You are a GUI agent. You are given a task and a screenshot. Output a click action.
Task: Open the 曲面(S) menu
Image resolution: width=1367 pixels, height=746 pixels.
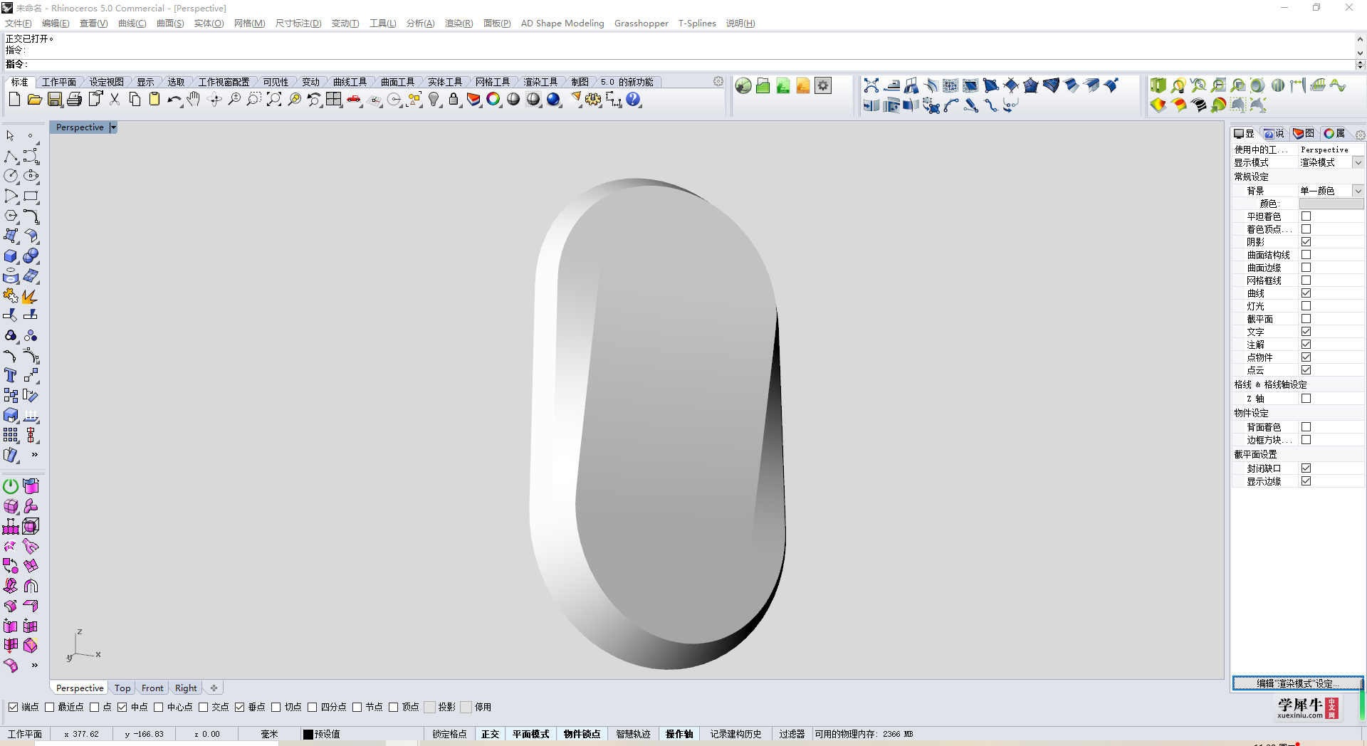[x=170, y=23]
